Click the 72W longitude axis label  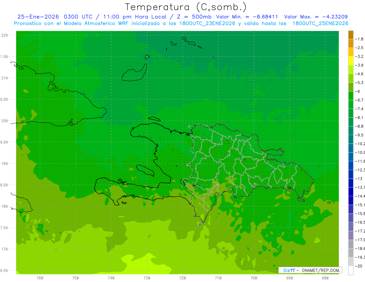(182, 278)
